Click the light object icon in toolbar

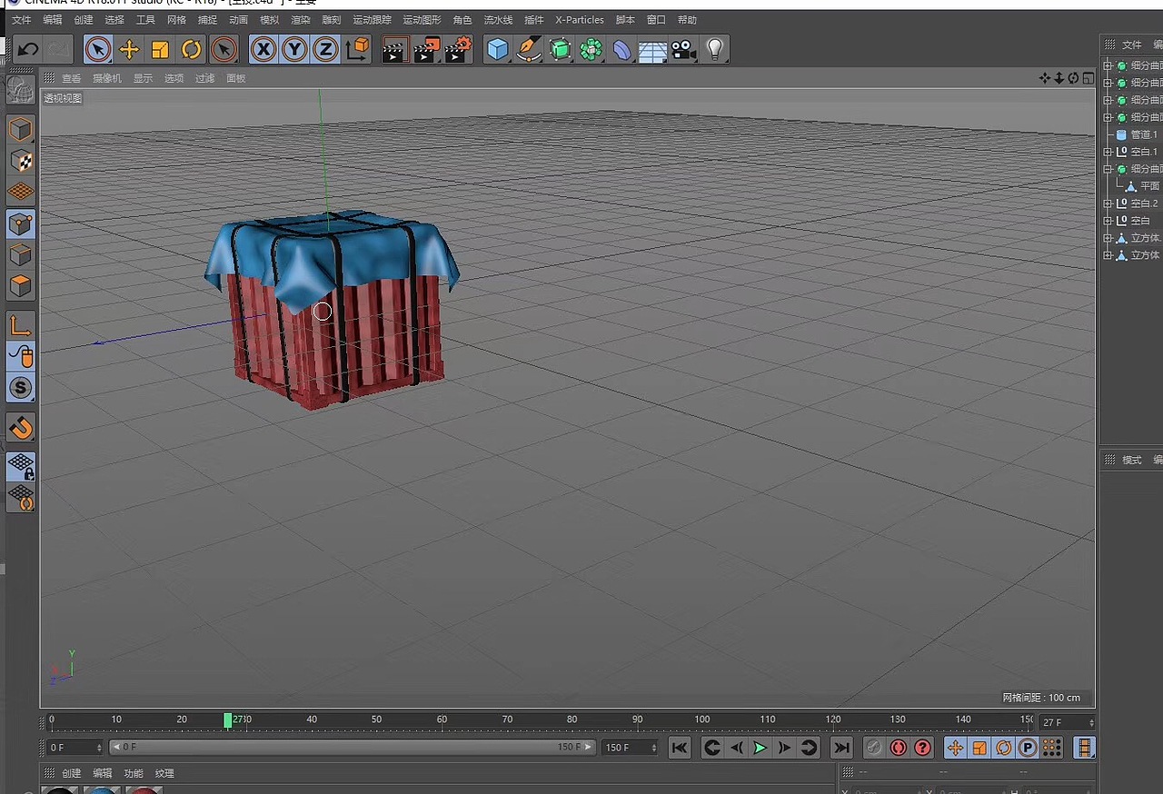point(716,49)
